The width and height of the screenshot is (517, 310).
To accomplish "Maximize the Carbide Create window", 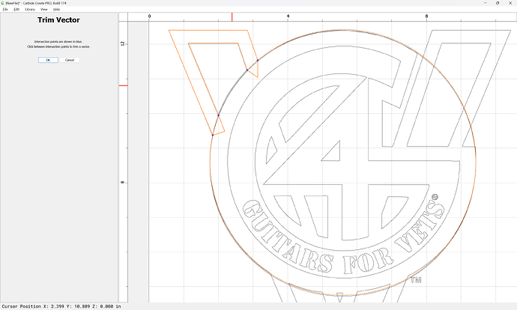I will coord(498,3).
